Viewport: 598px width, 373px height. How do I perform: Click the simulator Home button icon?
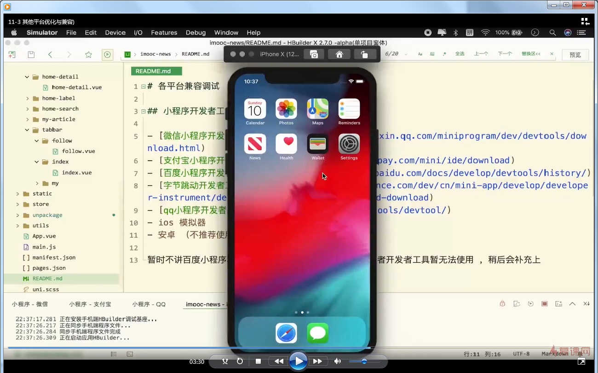(x=339, y=54)
